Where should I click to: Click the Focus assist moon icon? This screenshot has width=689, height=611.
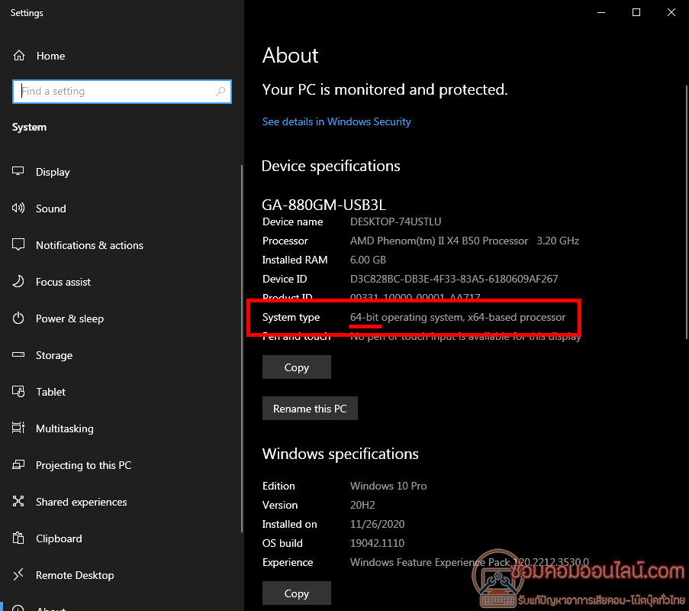tap(18, 281)
